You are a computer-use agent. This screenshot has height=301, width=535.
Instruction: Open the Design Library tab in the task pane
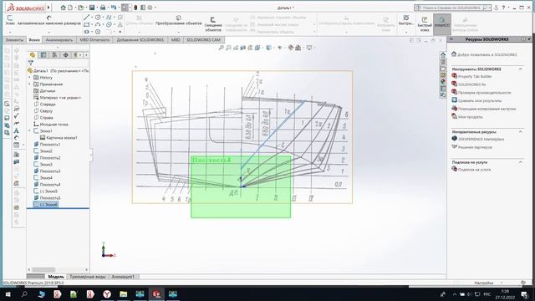[x=443, y=62]
